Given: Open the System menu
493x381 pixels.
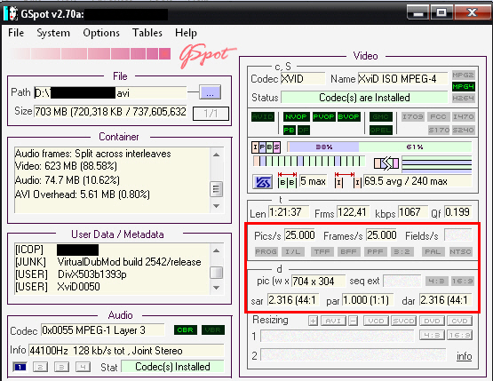Looking at the screenshot, I should [x=53, y=33].
